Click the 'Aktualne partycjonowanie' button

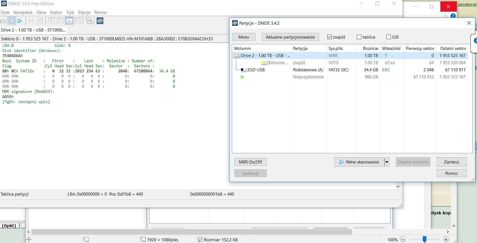point(290,37)
